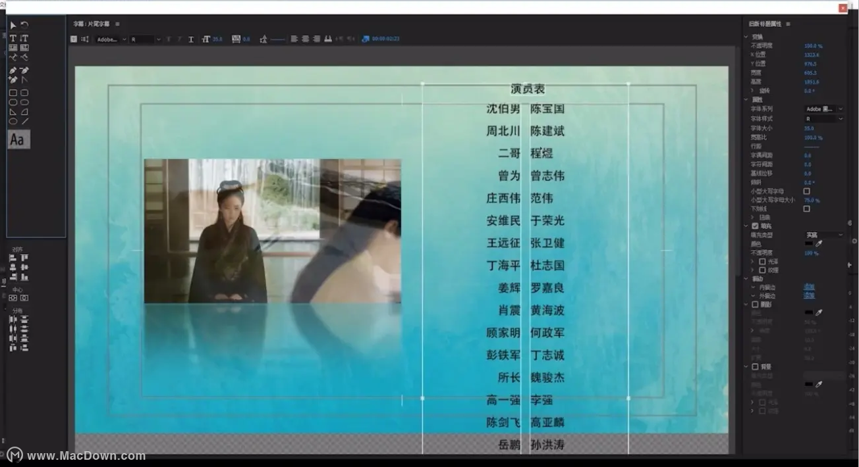The width and height of the screenshot is (859, 467).
Task: Collapse the 描边 section
Action: (x=746, y=278)
